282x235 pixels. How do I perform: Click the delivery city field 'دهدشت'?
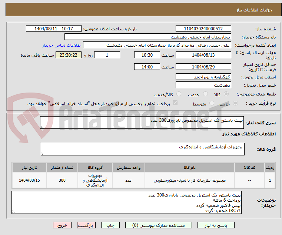pyautogui.click(x=203, y=85)
